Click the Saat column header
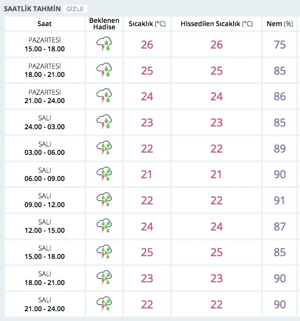Image resolution: width=300 pixels, height=321 pixels. click(44, 24)
